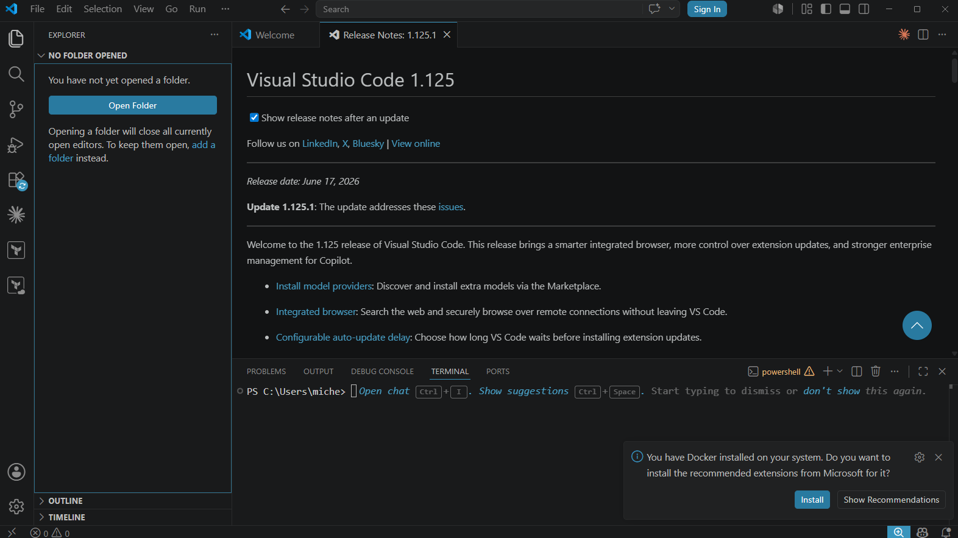Screen dimensions: 958x538
Task: Open the first Terraform-style icon in activity bar
Action: tap(16, 250)
